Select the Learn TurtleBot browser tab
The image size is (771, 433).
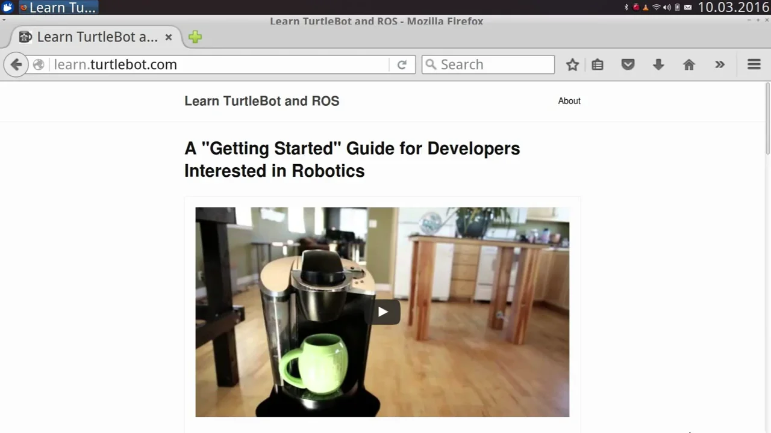[95, 37]
